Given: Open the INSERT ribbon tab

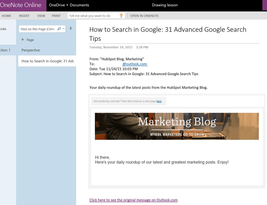Looking at the screenshot, I should [x=24, y=16].
